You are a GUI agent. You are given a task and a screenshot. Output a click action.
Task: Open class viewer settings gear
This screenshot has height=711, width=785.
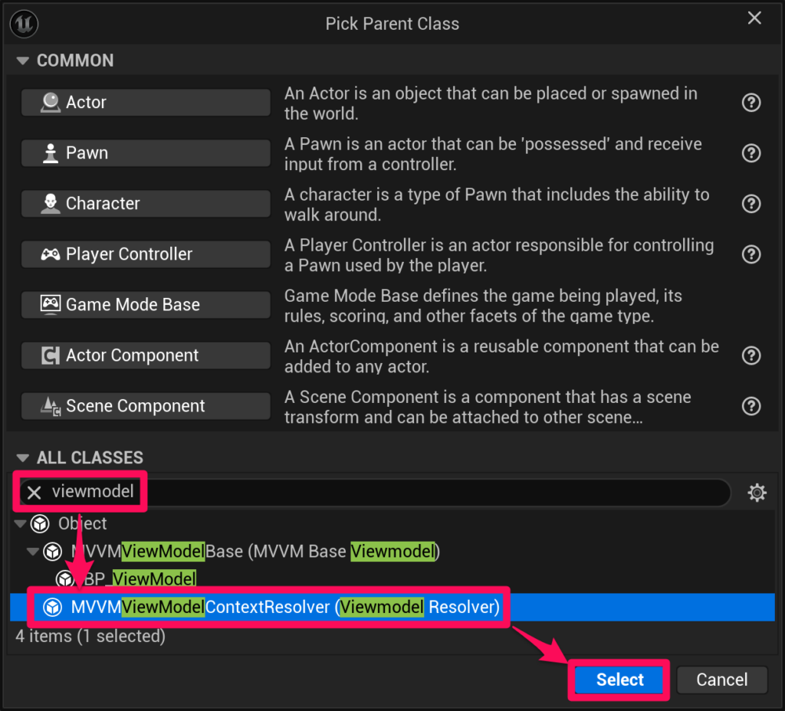coord(757,493)
